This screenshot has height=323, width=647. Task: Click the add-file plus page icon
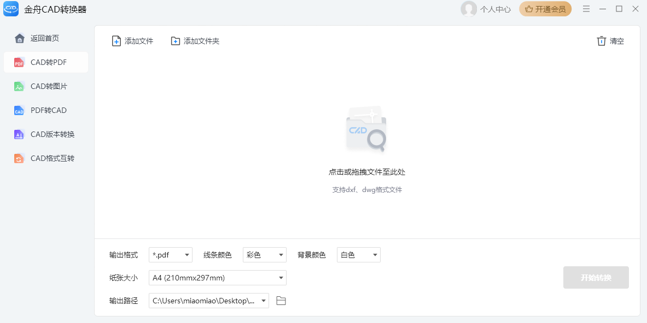116,41
